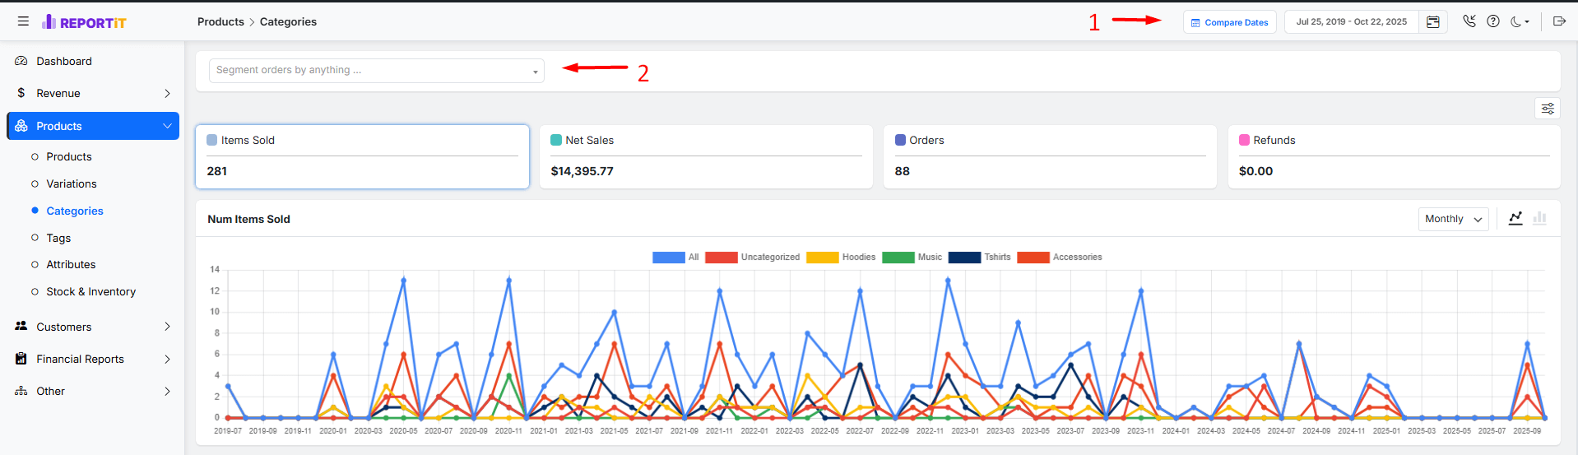Open the dark mode theme dropdown

pos(1520,22)
